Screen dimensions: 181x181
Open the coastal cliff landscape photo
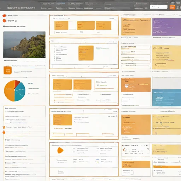point(24,45)
